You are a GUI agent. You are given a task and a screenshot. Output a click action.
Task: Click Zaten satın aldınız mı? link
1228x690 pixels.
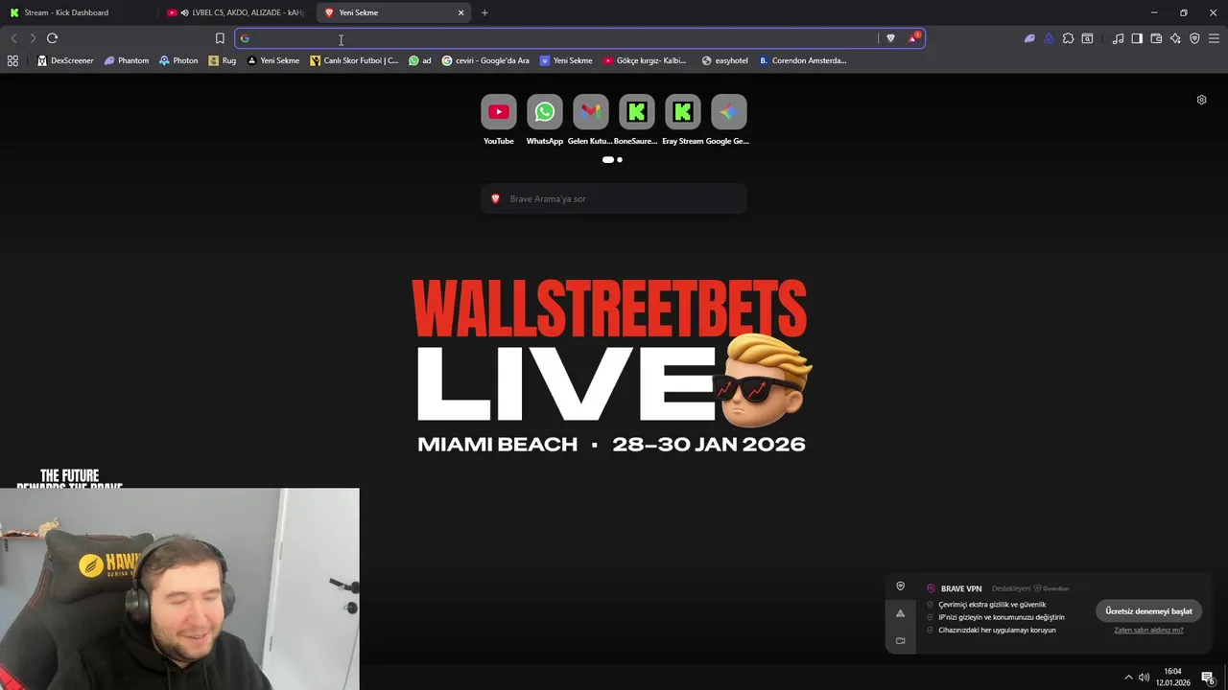pos(1148,631)
